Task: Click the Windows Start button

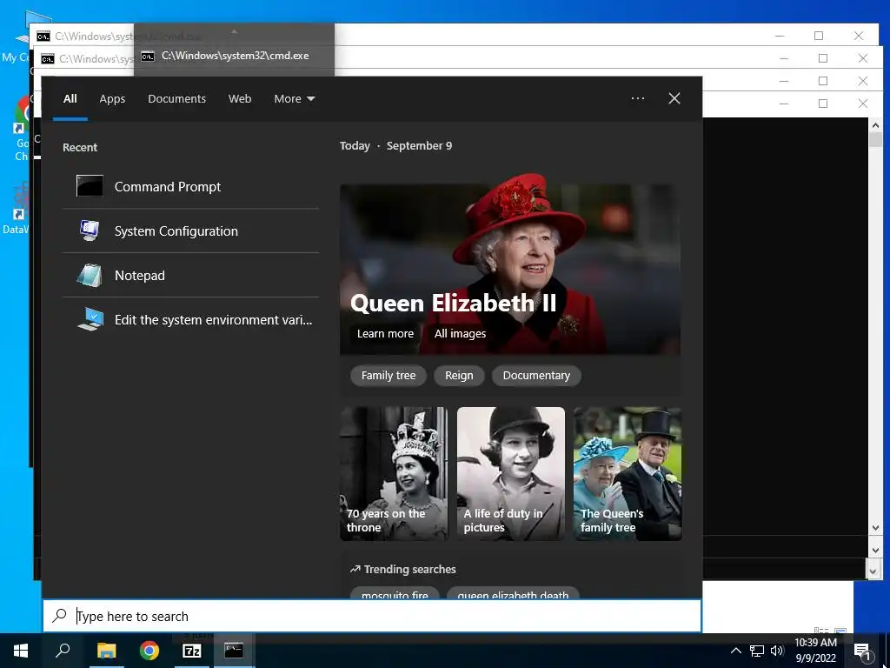Action: [21, 651]
